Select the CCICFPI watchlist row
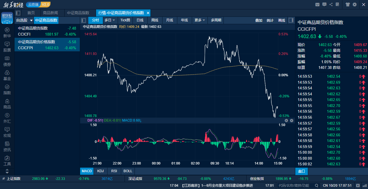368x189 pixels. (x=47, y=45)
